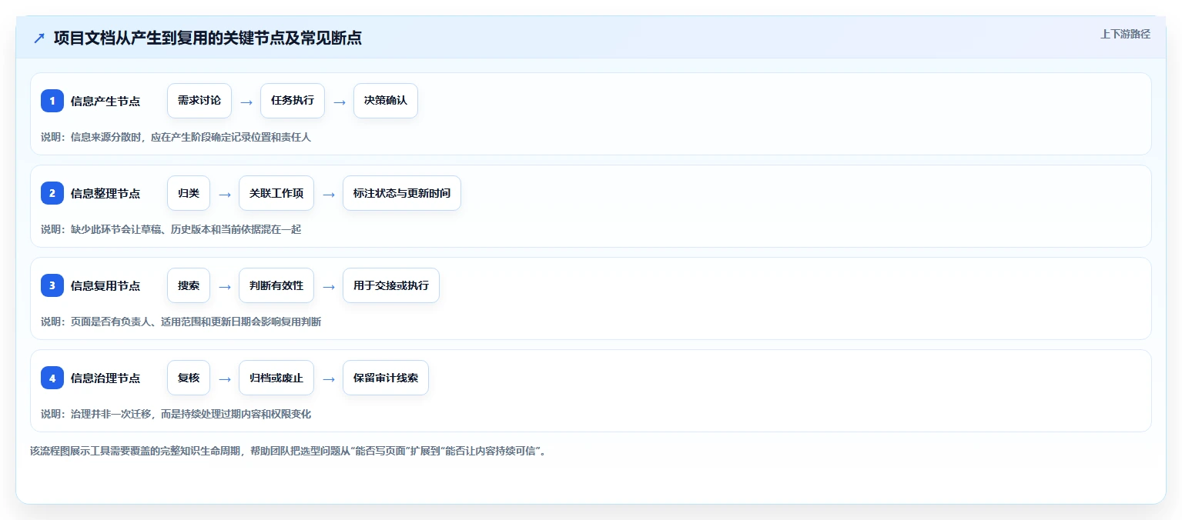
Task: Select the 决策确认 step box
Action: click(x=386, y=101)
